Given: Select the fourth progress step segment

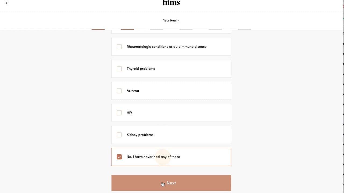Looking at the screenshot, I should point(186,29).
